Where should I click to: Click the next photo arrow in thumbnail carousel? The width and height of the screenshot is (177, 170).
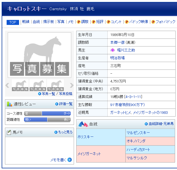pyautogui.click(x=72, y=85)
